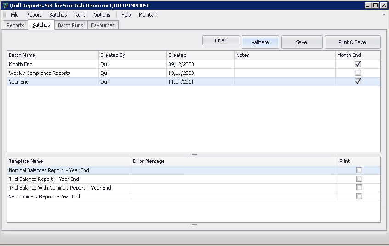
Task: Select the Weekly Compliance Reports batch
Action: coord(194,73)
